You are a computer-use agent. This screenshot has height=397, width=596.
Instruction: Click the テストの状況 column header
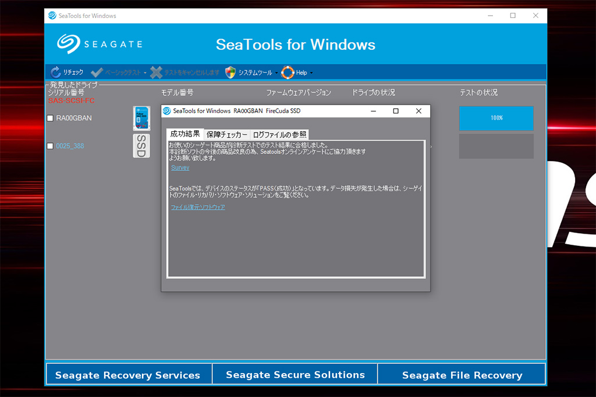[478, 92]
